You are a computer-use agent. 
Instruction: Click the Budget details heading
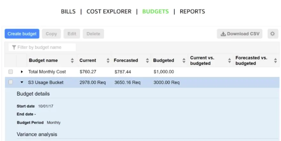pyautogui.click(x=33, y=94)
